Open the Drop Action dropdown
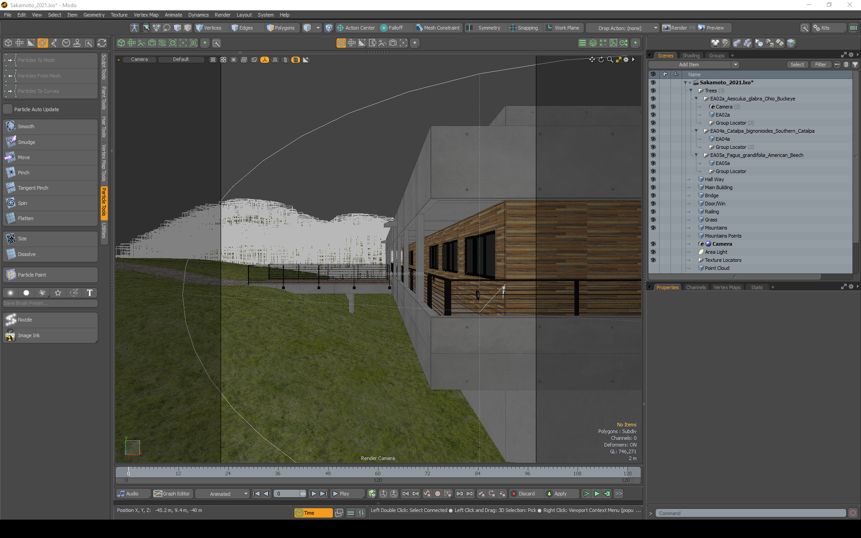Viewport: 861px width, 538px height. [622, 28]
